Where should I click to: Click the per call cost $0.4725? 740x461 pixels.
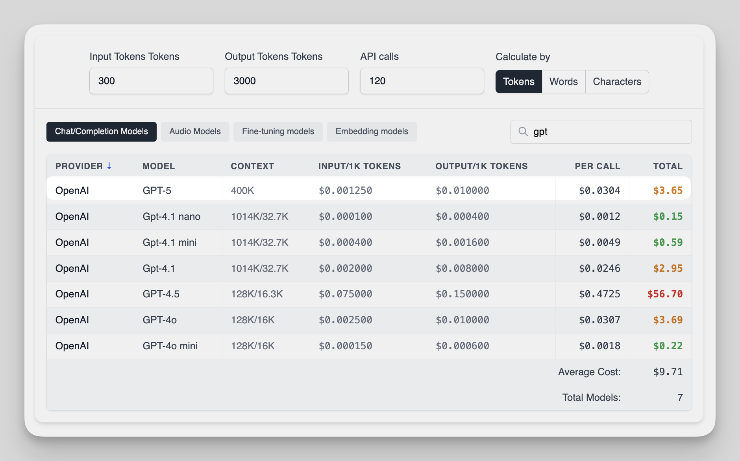(x=599, y=294)
